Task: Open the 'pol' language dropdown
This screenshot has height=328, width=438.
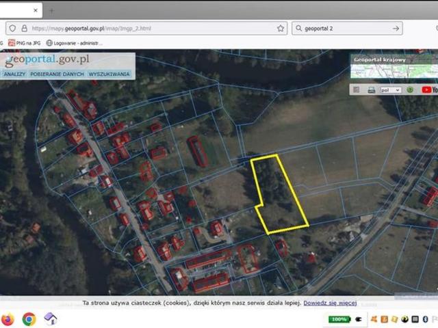Action: coord(391,90)
